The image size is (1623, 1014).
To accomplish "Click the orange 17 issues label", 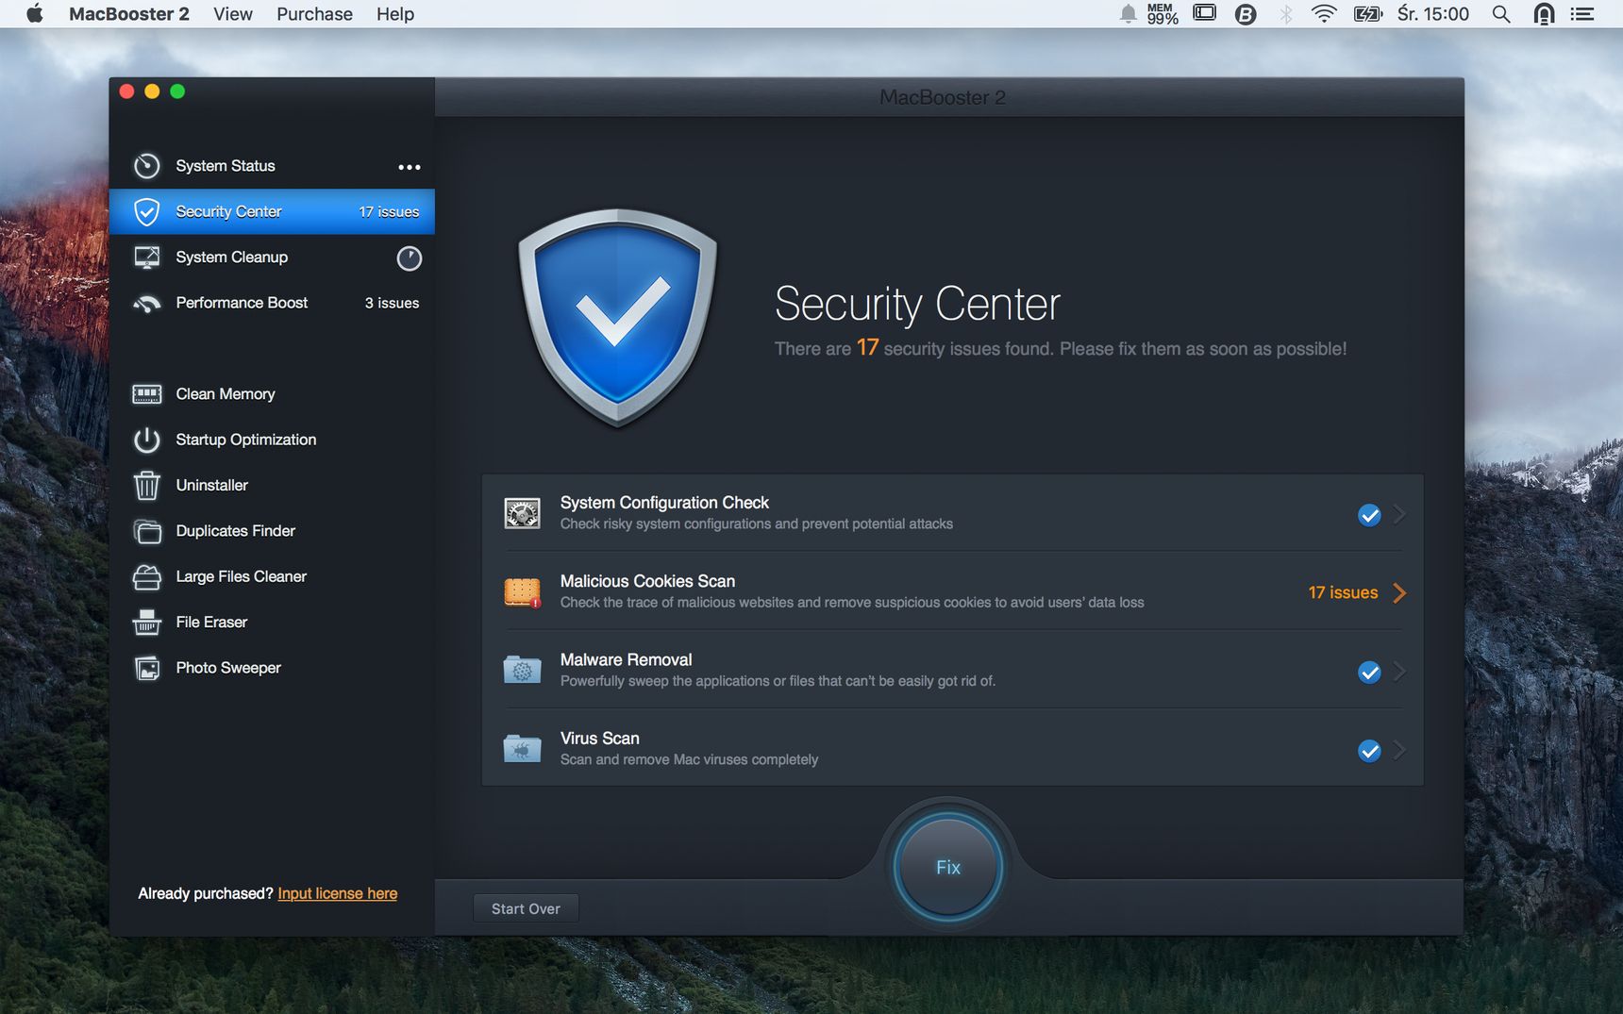I will pyautogui.click(x=1343, y=592).
